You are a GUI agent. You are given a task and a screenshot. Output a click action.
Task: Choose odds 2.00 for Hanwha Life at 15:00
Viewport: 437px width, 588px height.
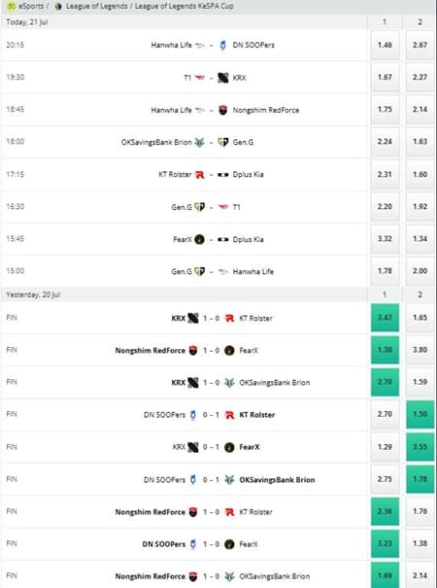click(420, 271)
